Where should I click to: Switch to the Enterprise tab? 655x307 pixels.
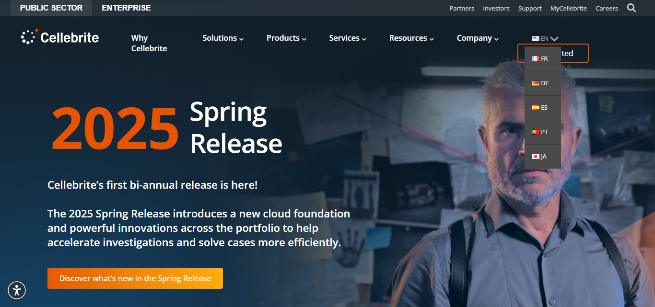(126, 8)
